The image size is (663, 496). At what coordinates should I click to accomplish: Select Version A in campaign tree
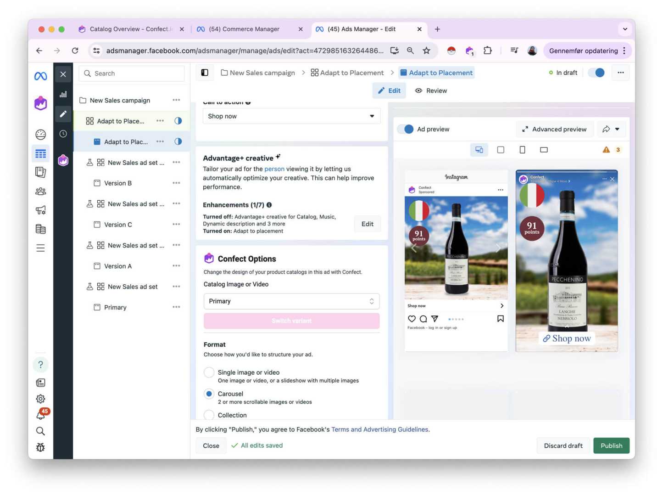(x=118, y=266)
